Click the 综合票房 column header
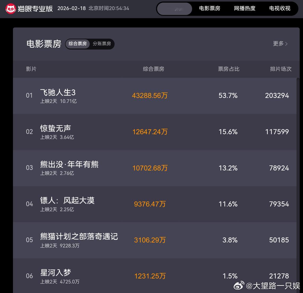 pos(153,69)
